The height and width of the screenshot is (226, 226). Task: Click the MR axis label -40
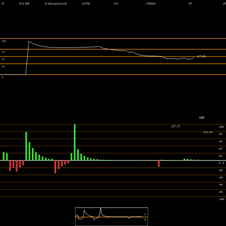point(221,178)
